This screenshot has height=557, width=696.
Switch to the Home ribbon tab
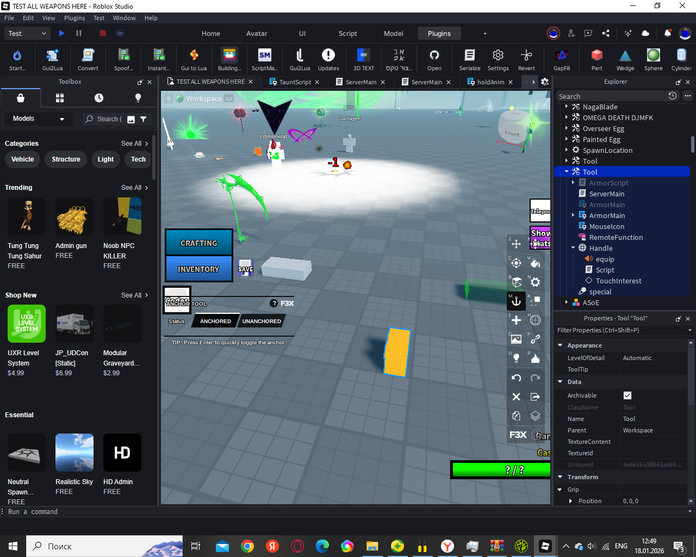(211, 33)
